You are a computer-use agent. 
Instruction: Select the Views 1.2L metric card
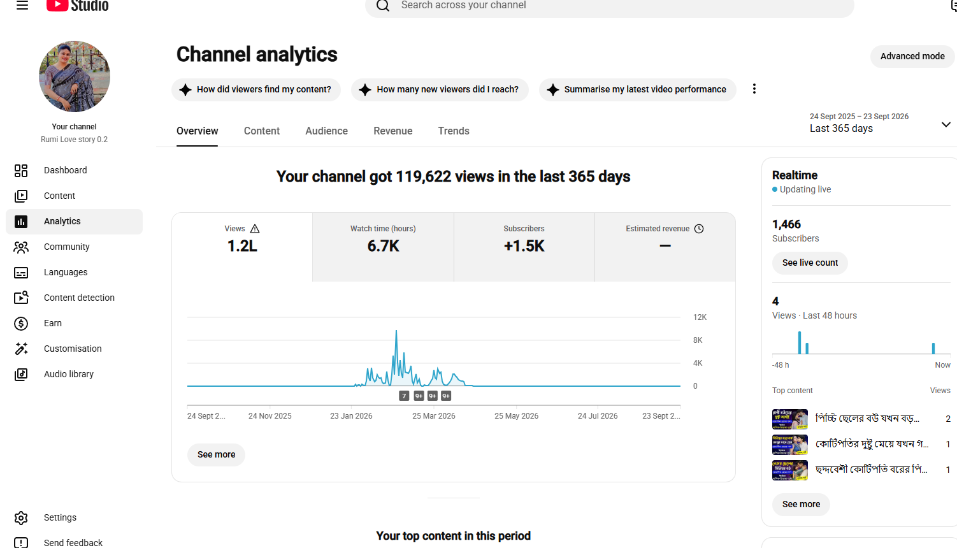(242, 247)
